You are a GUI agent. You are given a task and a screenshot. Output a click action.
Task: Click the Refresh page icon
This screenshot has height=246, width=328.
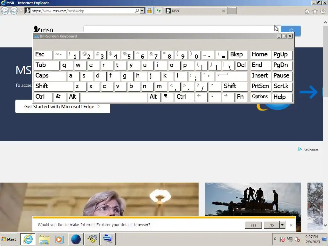click(x=159, y=11)
